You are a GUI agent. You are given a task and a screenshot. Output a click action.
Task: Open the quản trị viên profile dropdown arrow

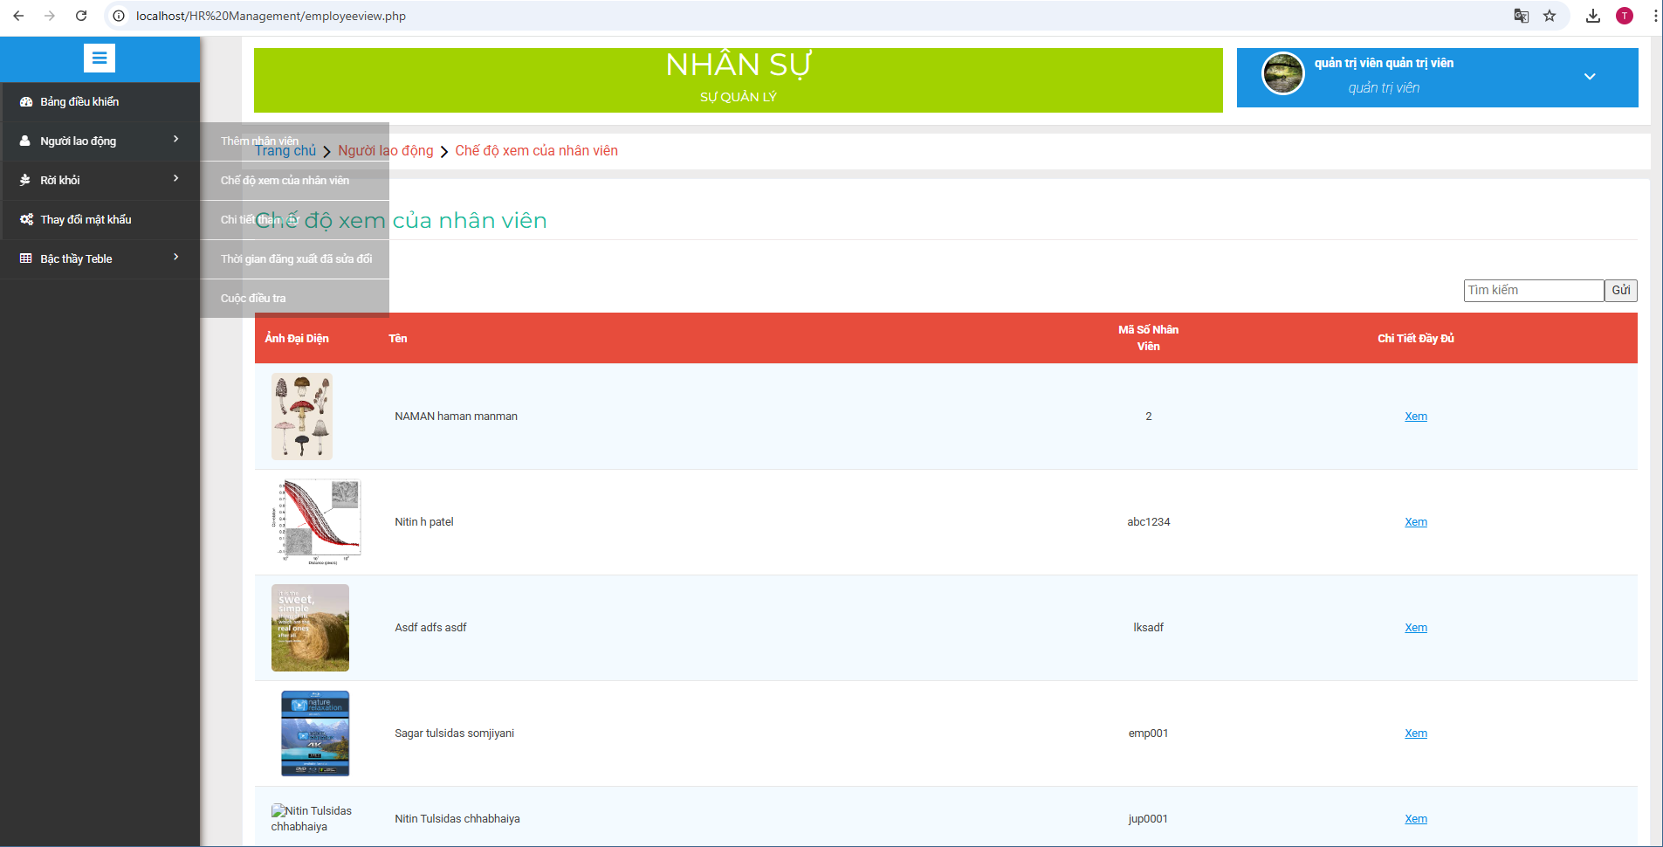click(1590, 76)
